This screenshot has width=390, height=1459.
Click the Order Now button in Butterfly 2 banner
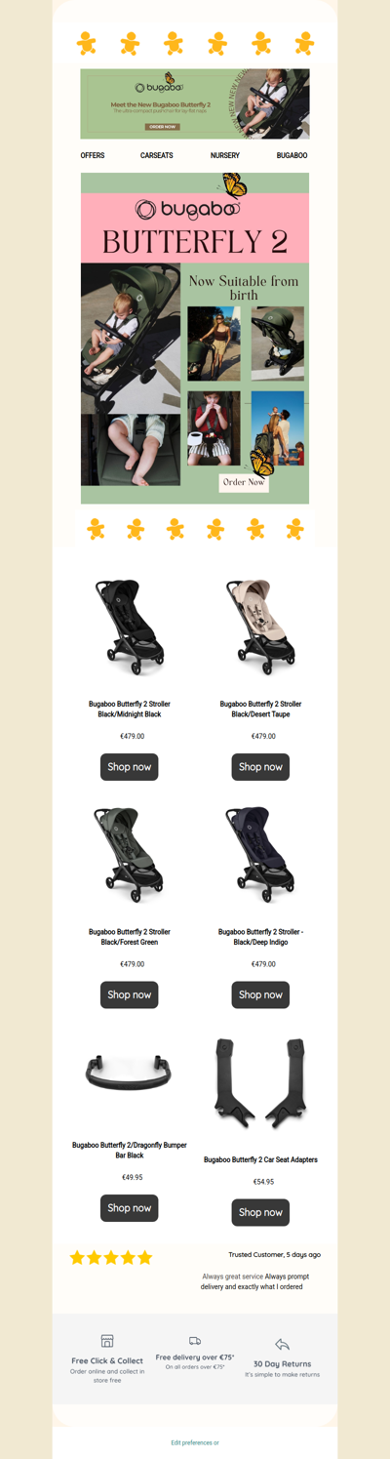pyautogui.click(x=244, y=482)
